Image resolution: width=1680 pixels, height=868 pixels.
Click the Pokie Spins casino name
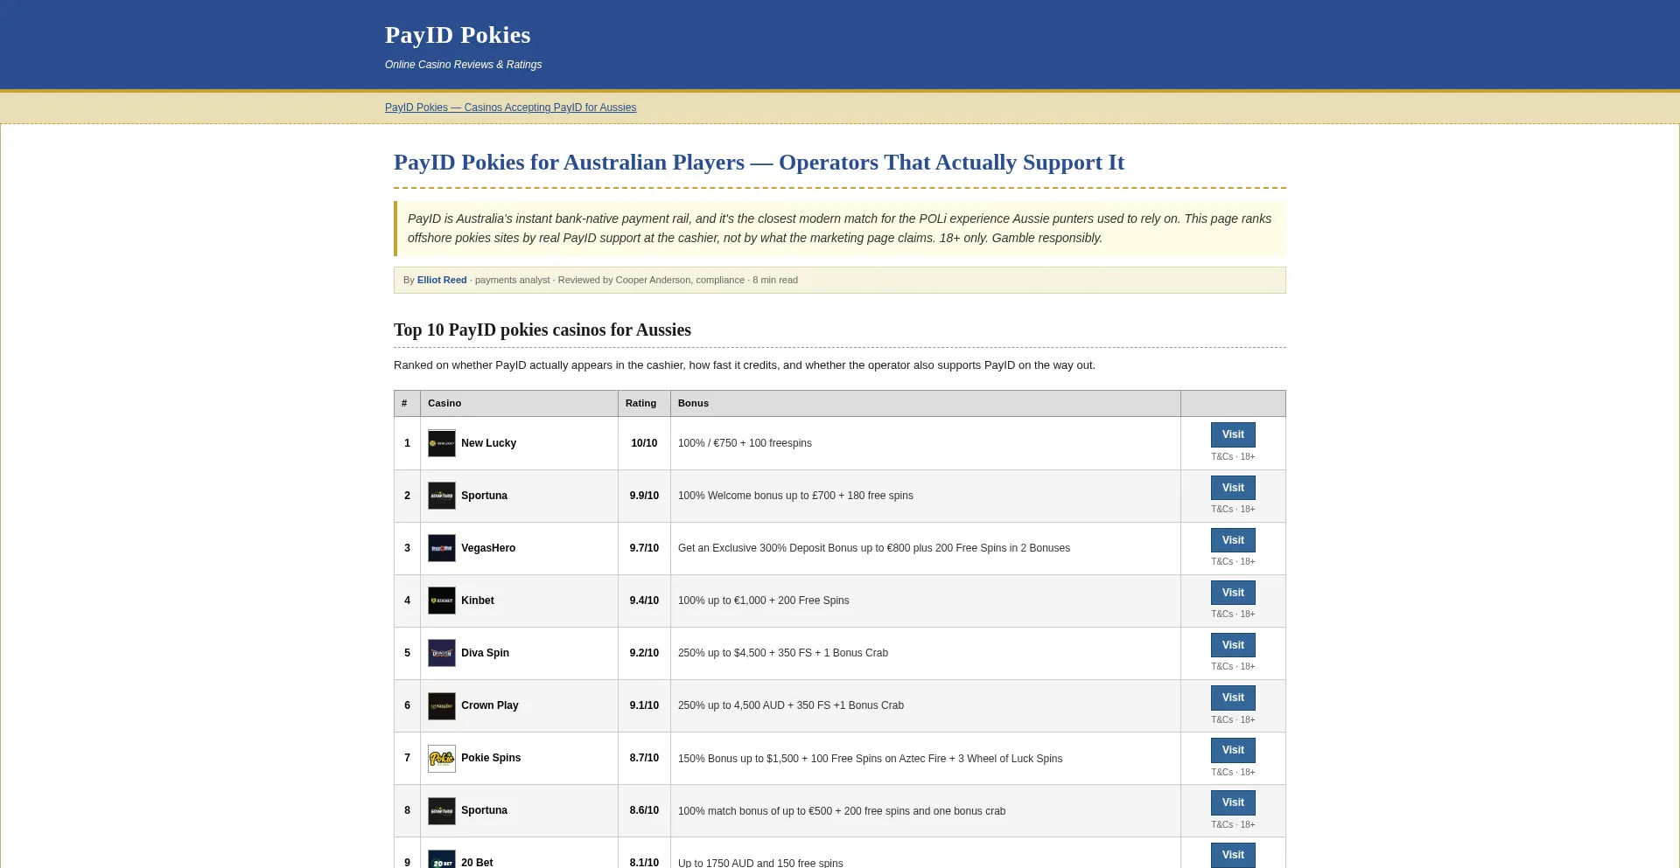491,758
